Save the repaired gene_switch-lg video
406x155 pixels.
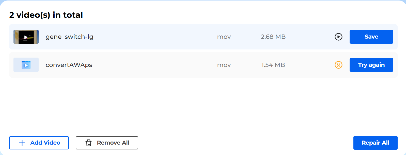(x=371, y=37)
